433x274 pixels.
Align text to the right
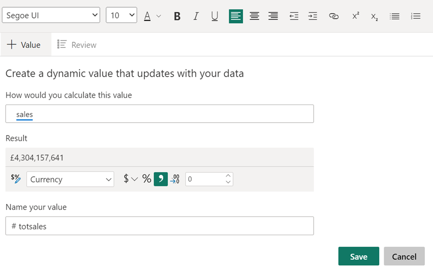coord(273,16)
